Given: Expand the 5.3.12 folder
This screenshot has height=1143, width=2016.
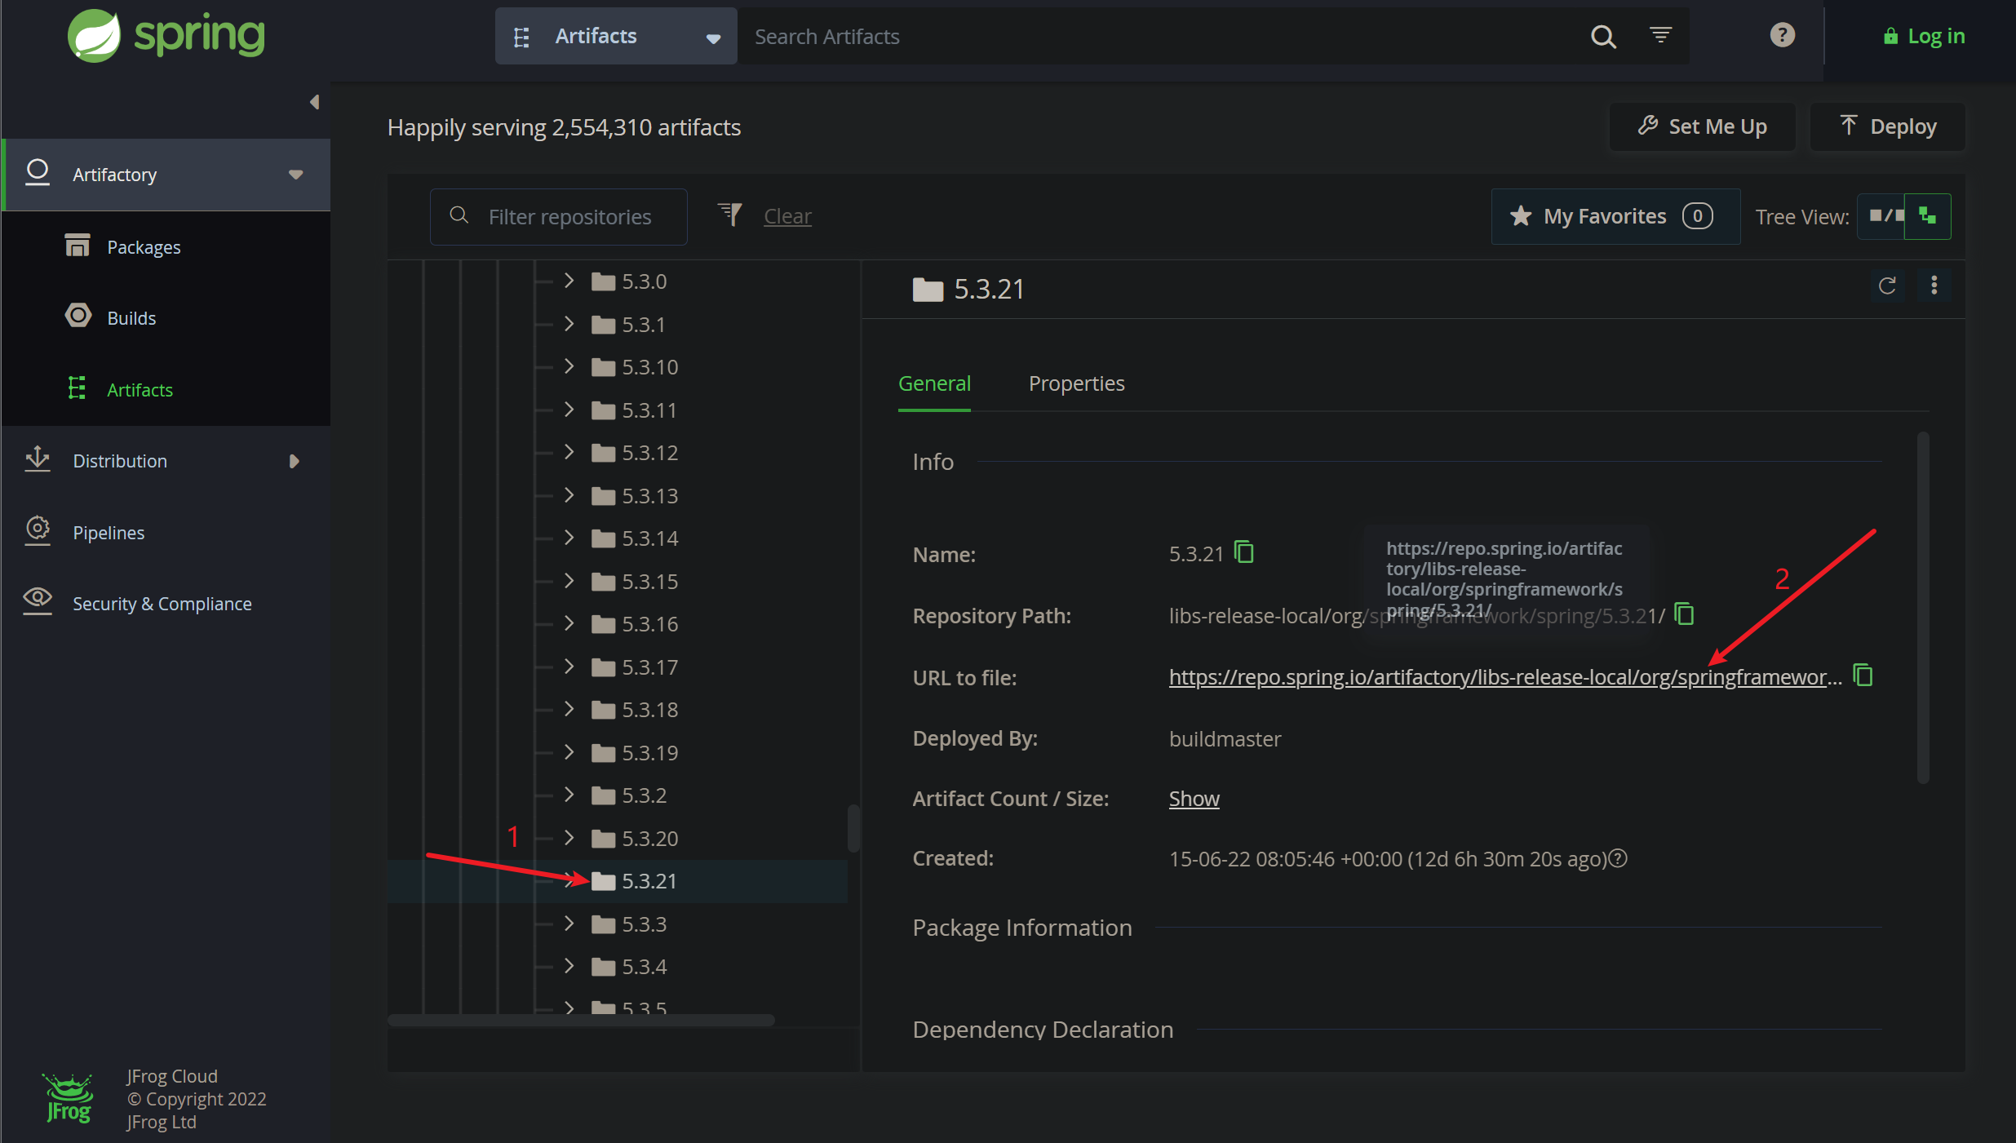Looking at the screenshot, I should tap(569, 452).
